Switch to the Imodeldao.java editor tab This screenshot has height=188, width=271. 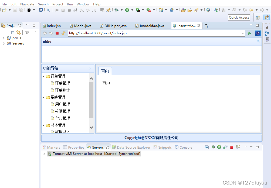click(150, 26)
